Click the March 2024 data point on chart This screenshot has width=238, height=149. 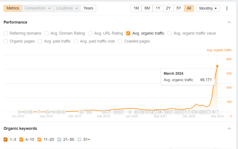[217, 66]
